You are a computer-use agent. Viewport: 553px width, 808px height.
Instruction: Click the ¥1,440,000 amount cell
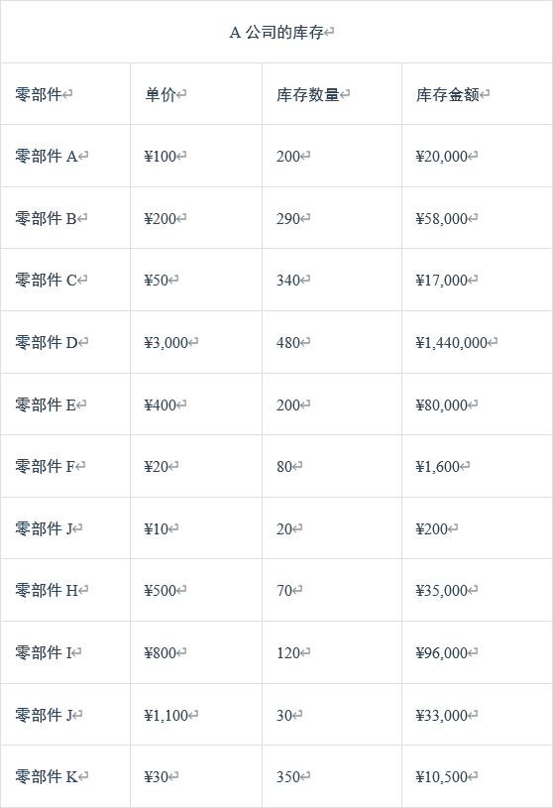[x=478, y=342]
